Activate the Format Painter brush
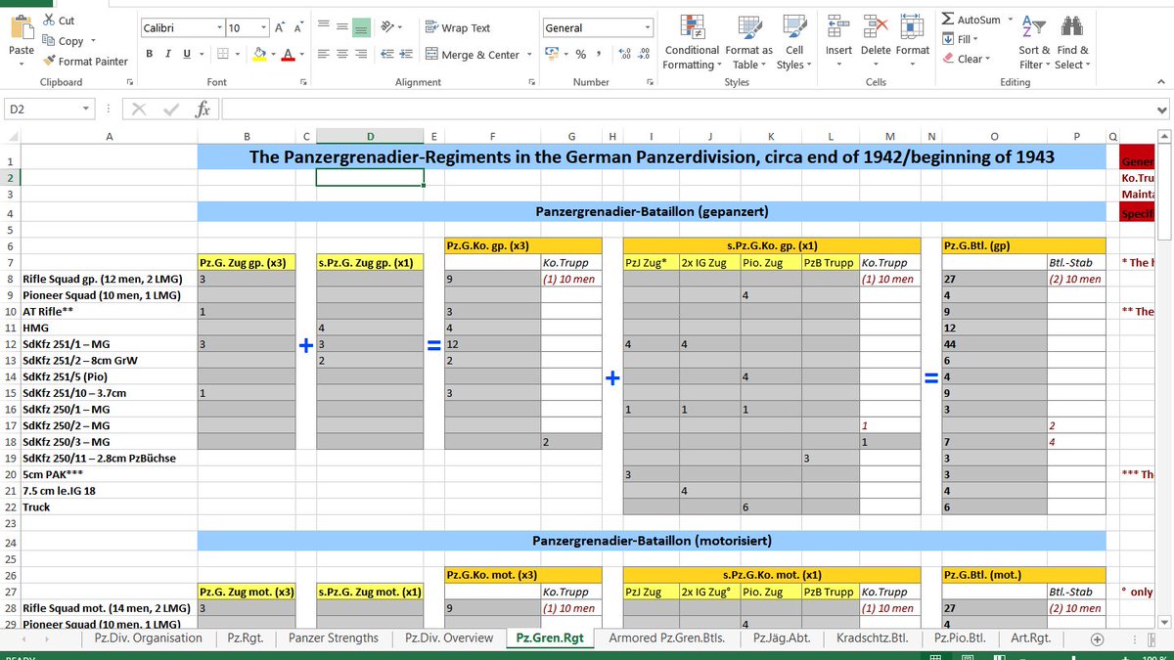The width and height of the screenshot is (1174, 660). pos(49,61)
